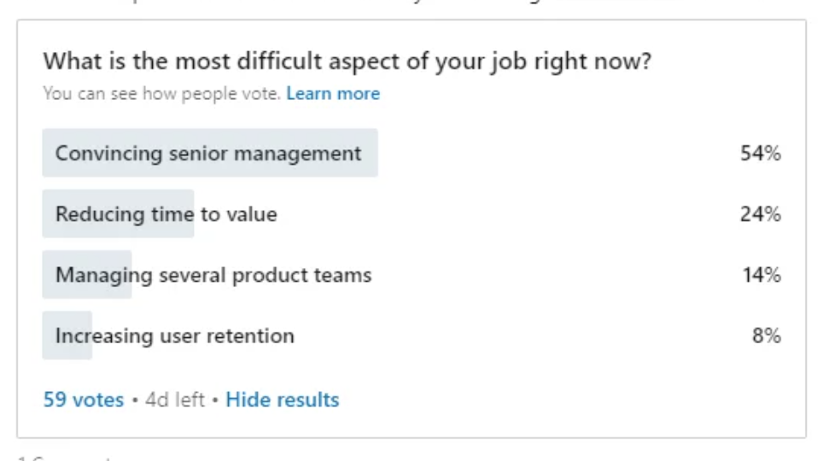Pick Increasing user retention option

[175, 336]
